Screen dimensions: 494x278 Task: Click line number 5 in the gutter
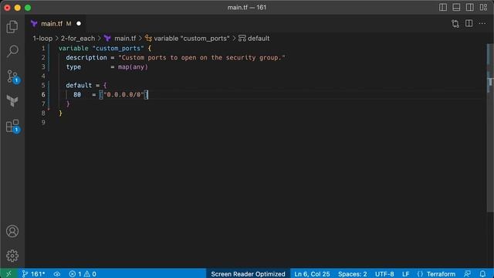pos(43,85)
